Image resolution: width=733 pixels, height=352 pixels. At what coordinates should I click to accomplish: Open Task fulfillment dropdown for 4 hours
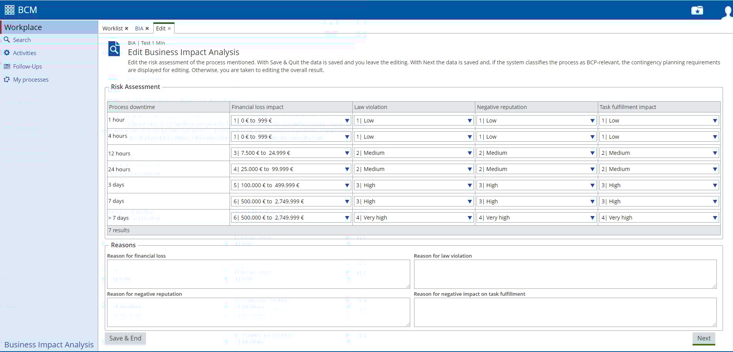659,137
